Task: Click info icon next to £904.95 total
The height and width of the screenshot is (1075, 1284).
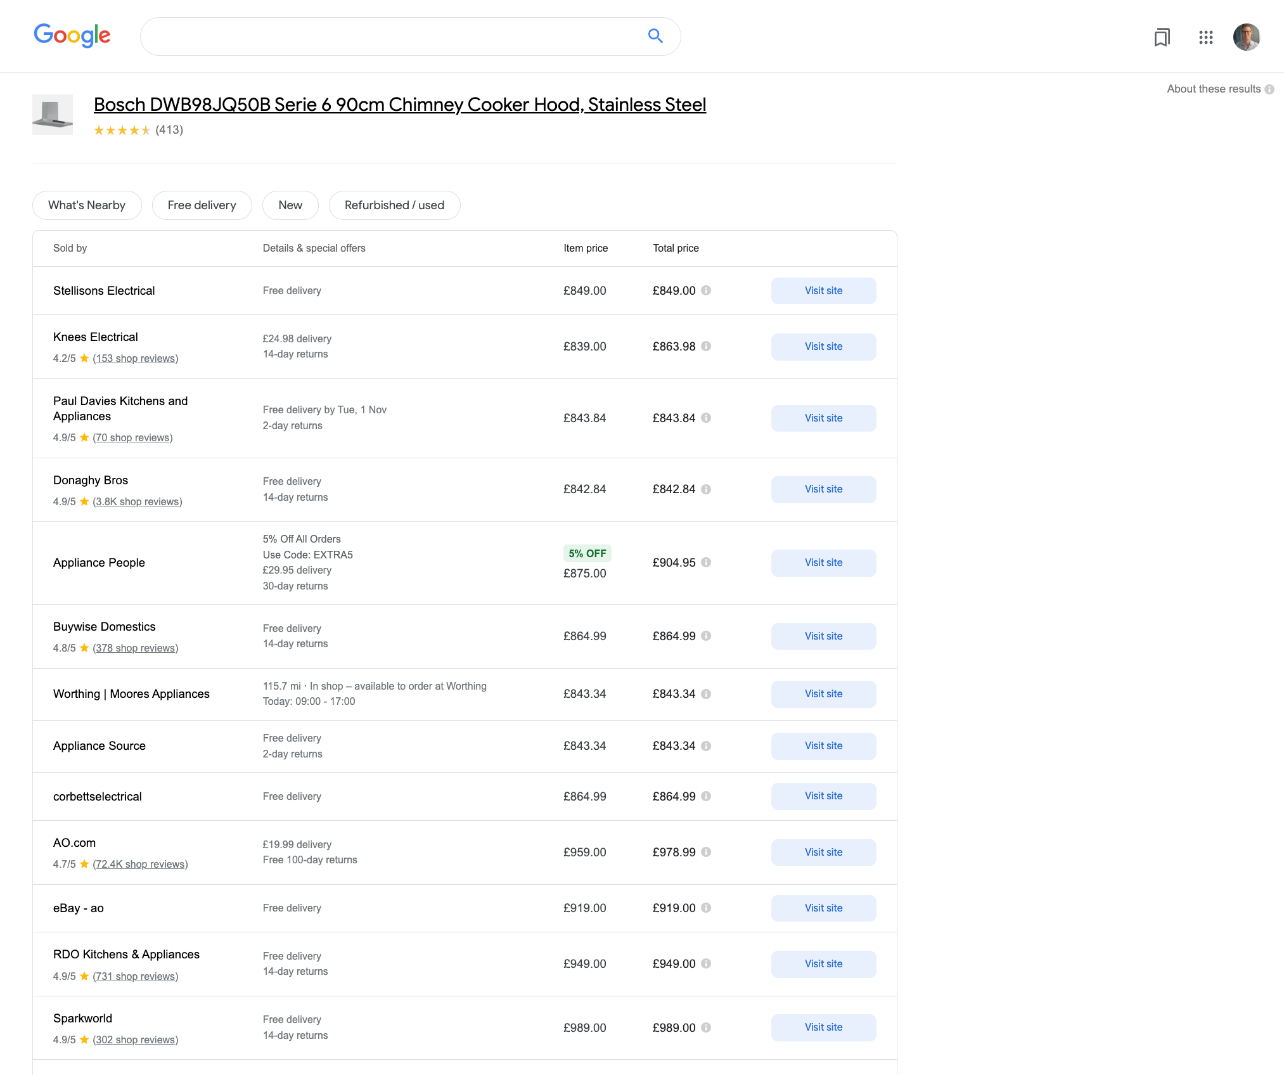Action: 706,562
